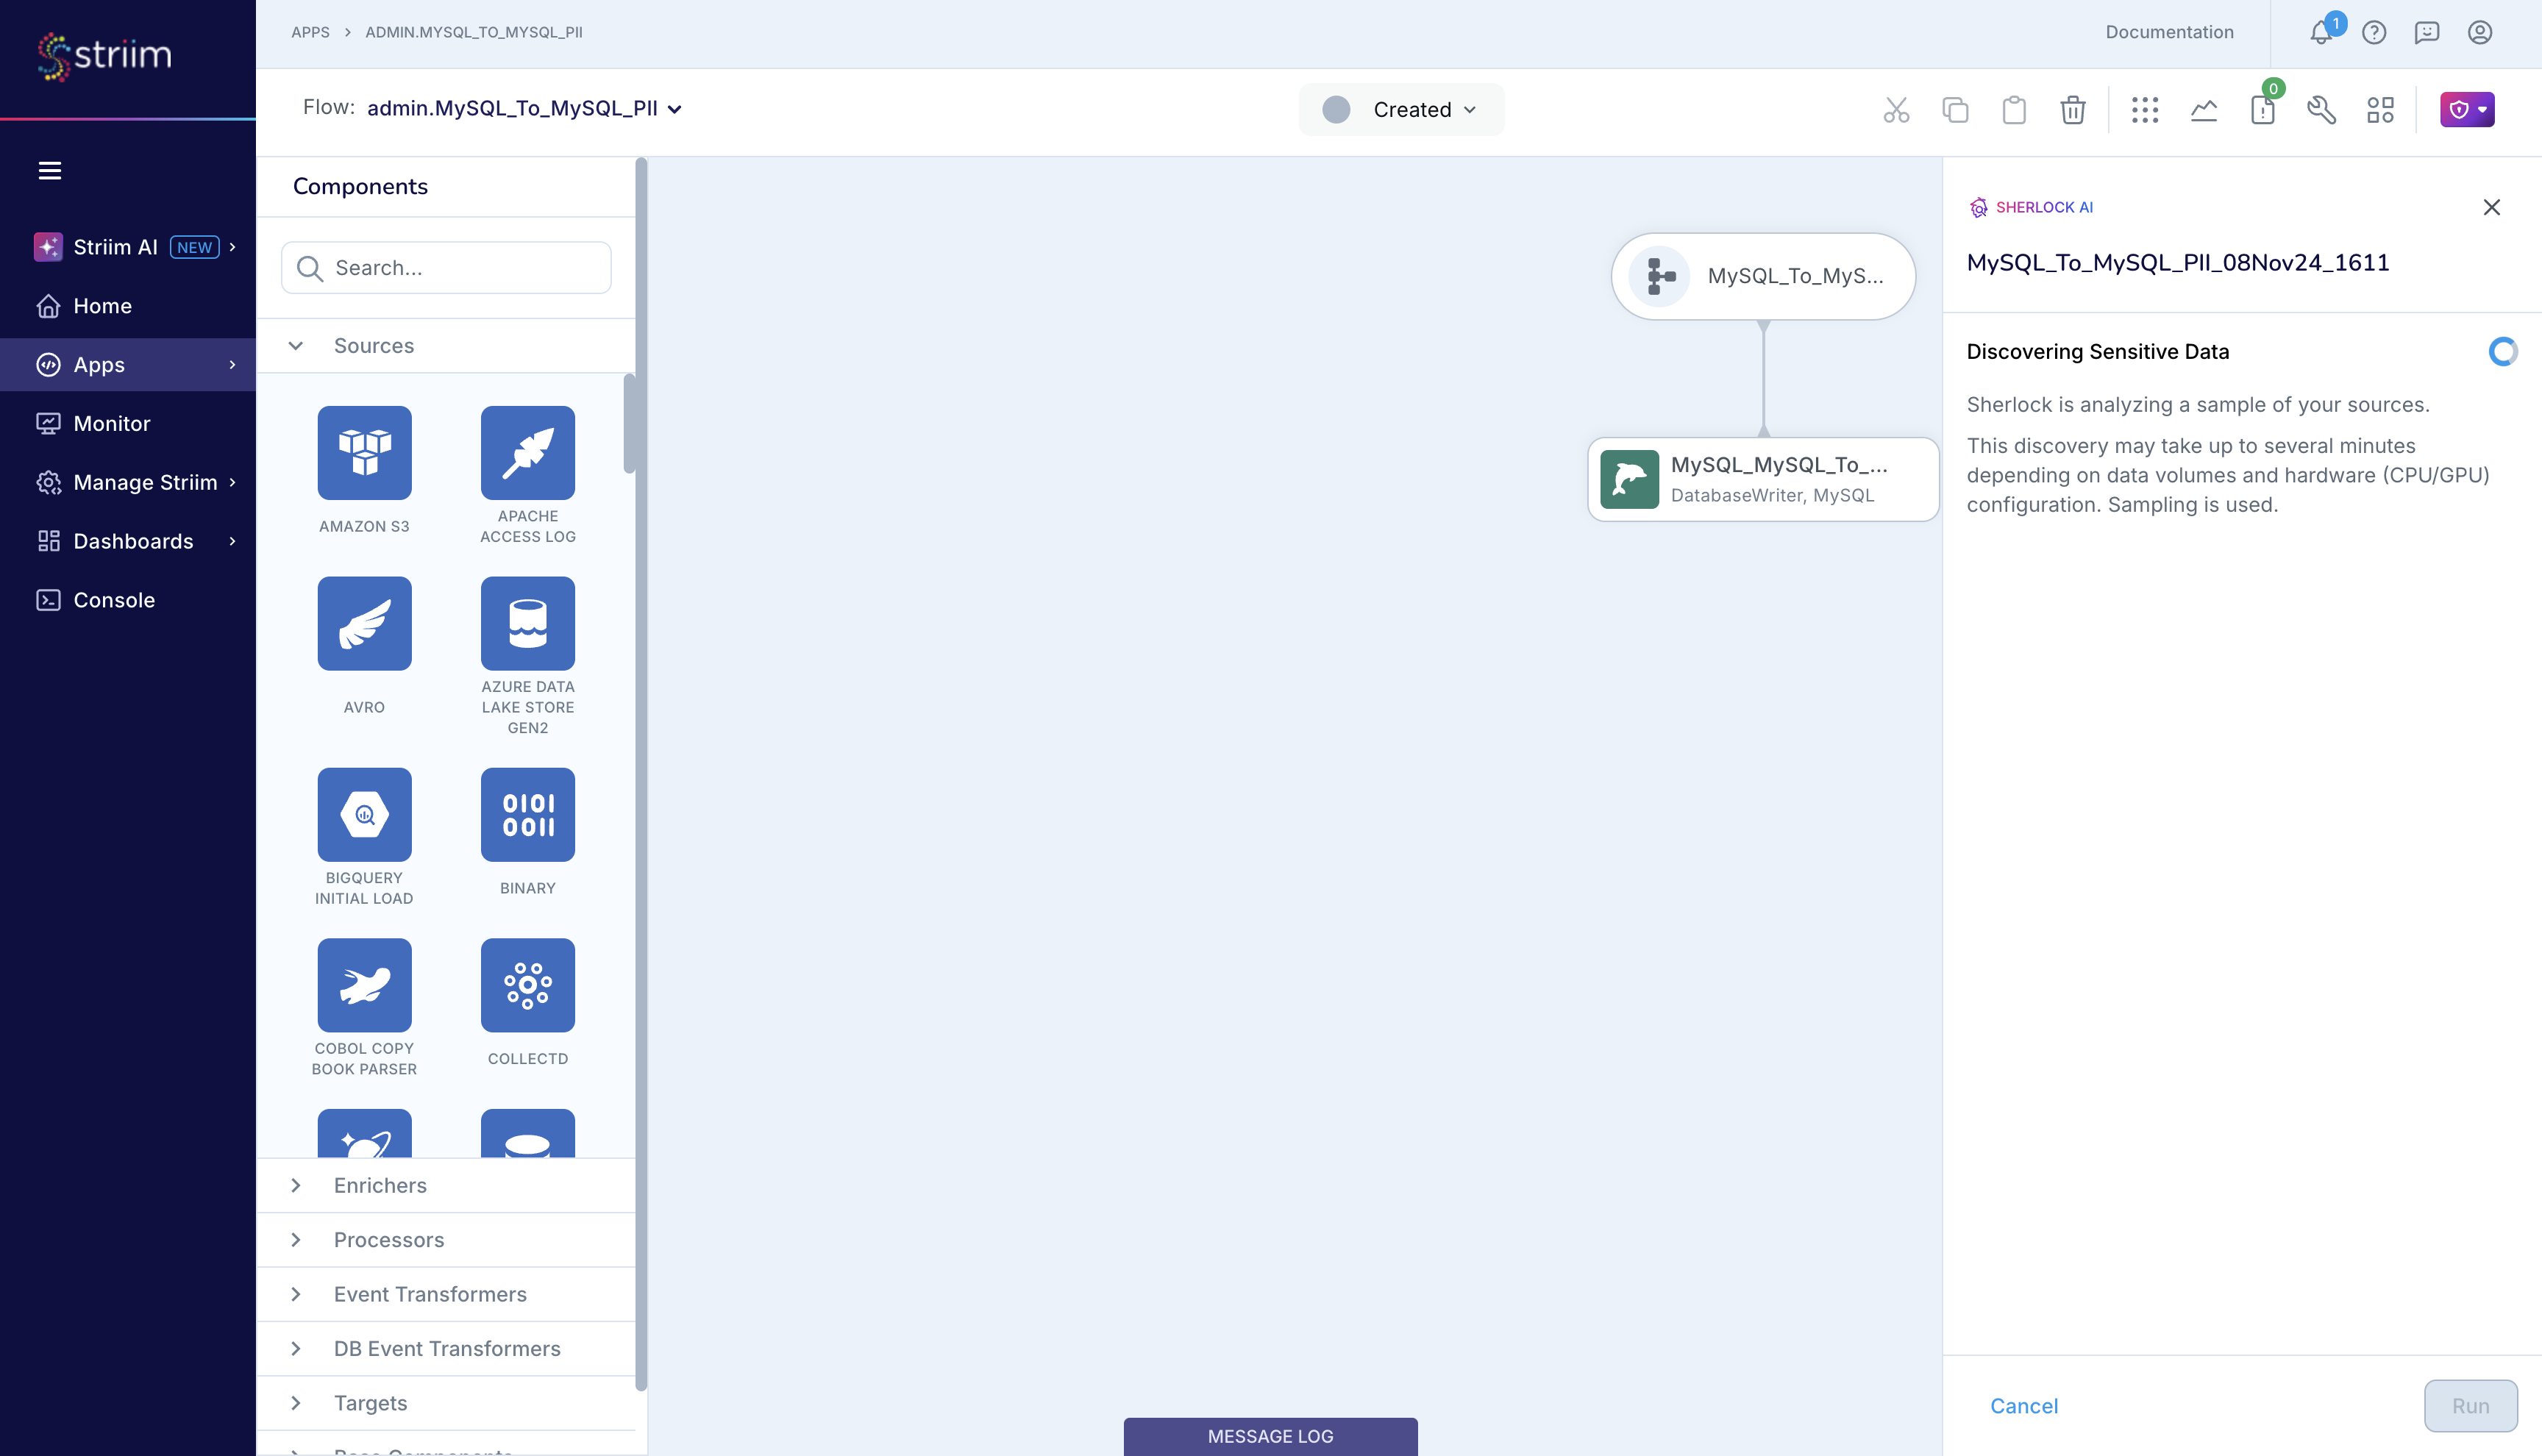Image resolution: width=2542 pixels, height=1456 pixels.
Task: Click the line chart metrics icon
Action: [2203, 110]
